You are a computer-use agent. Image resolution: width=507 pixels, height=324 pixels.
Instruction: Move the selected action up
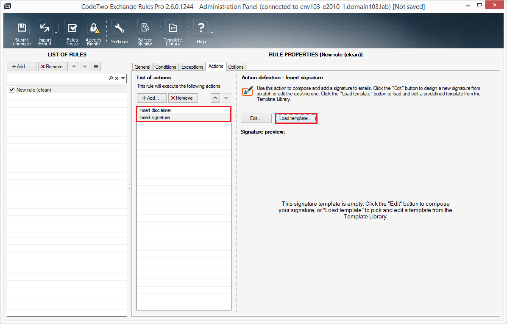(215, 98)
